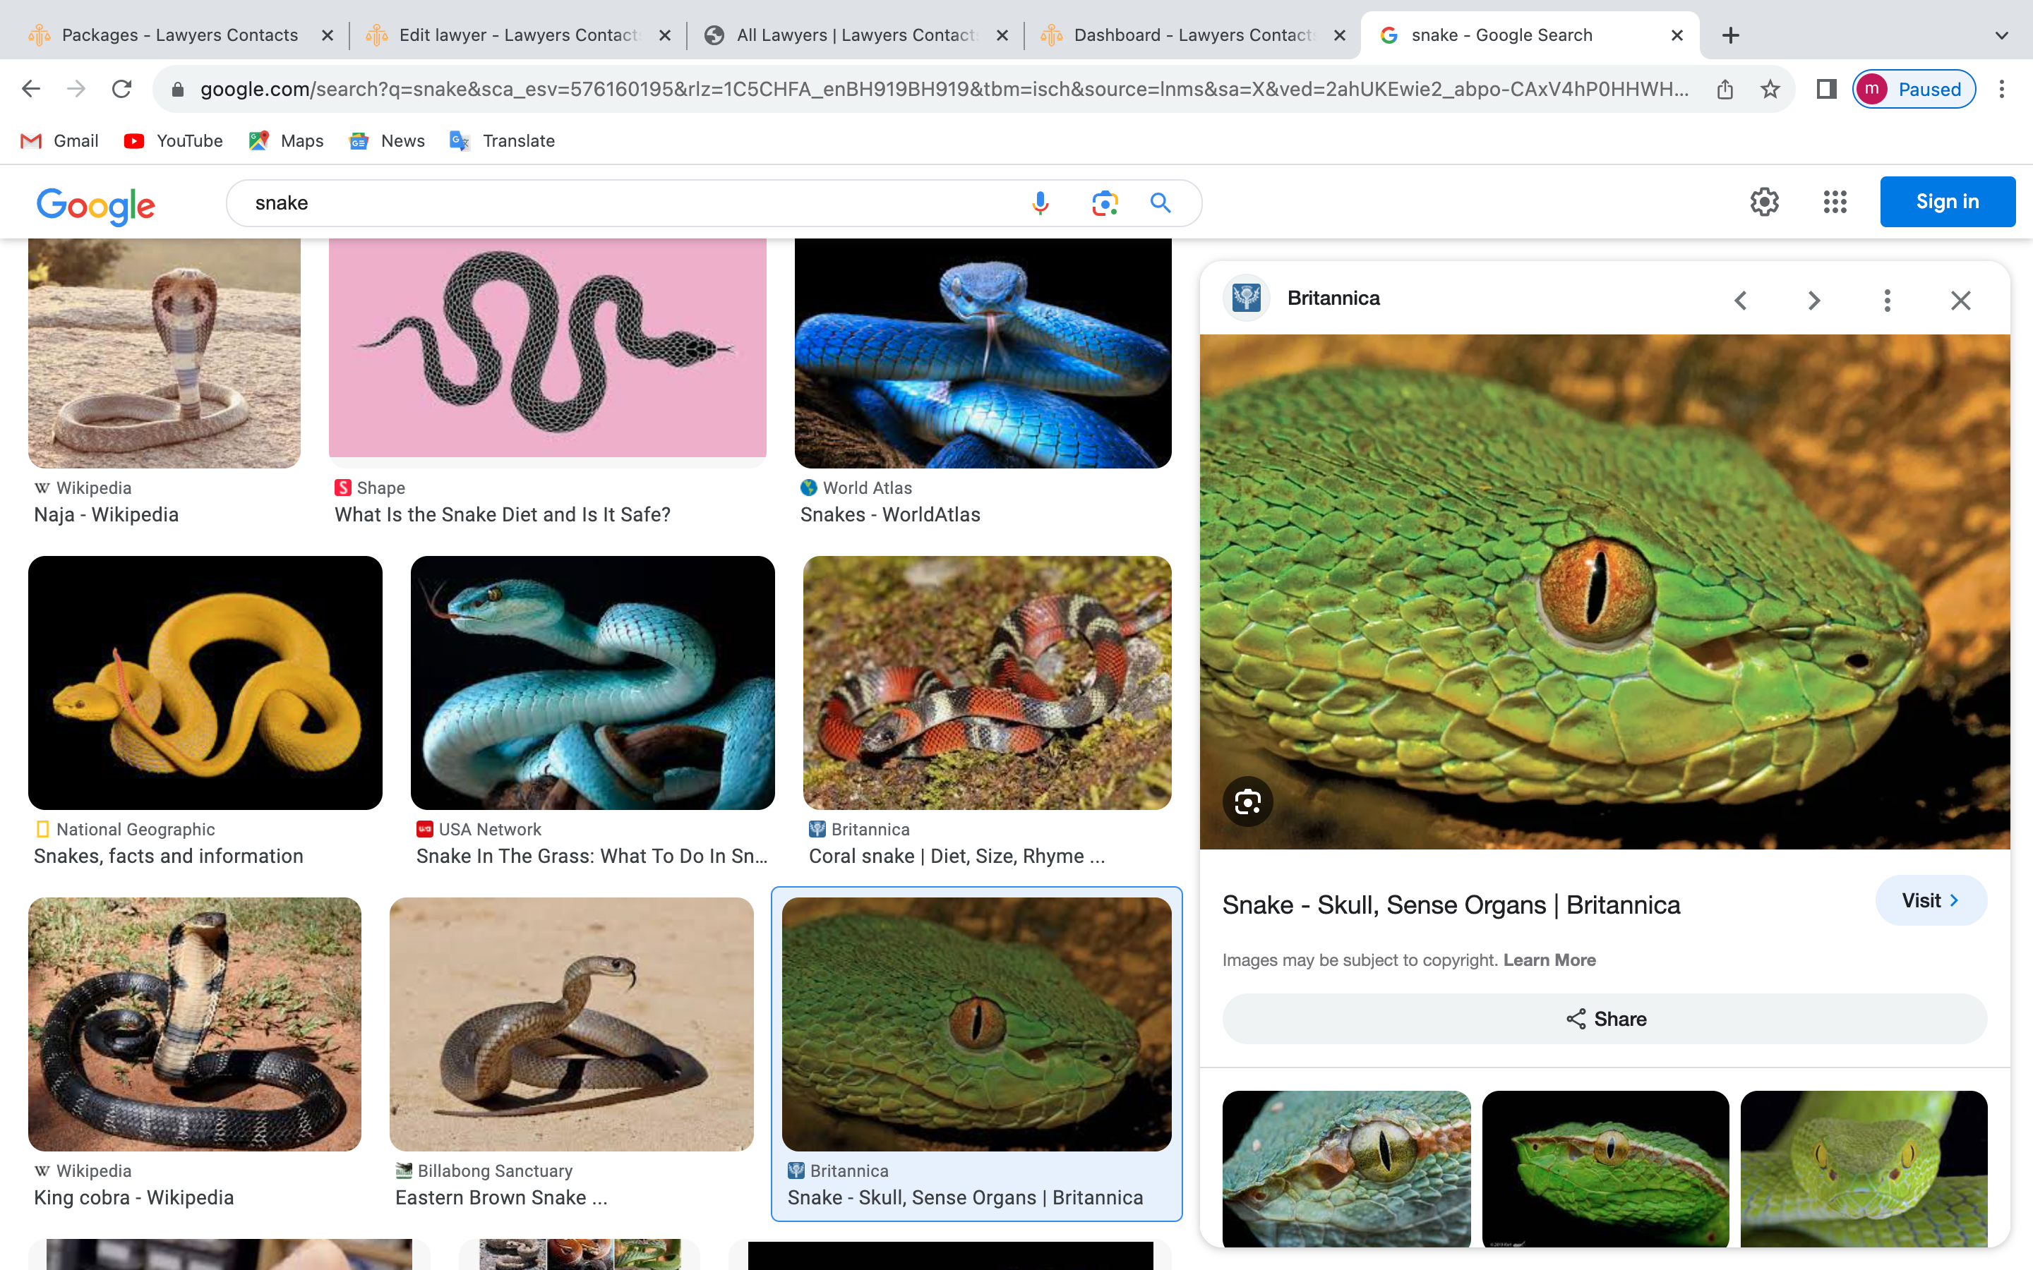
Task: Go to next image in preview panel
Action: [1813, 301]
